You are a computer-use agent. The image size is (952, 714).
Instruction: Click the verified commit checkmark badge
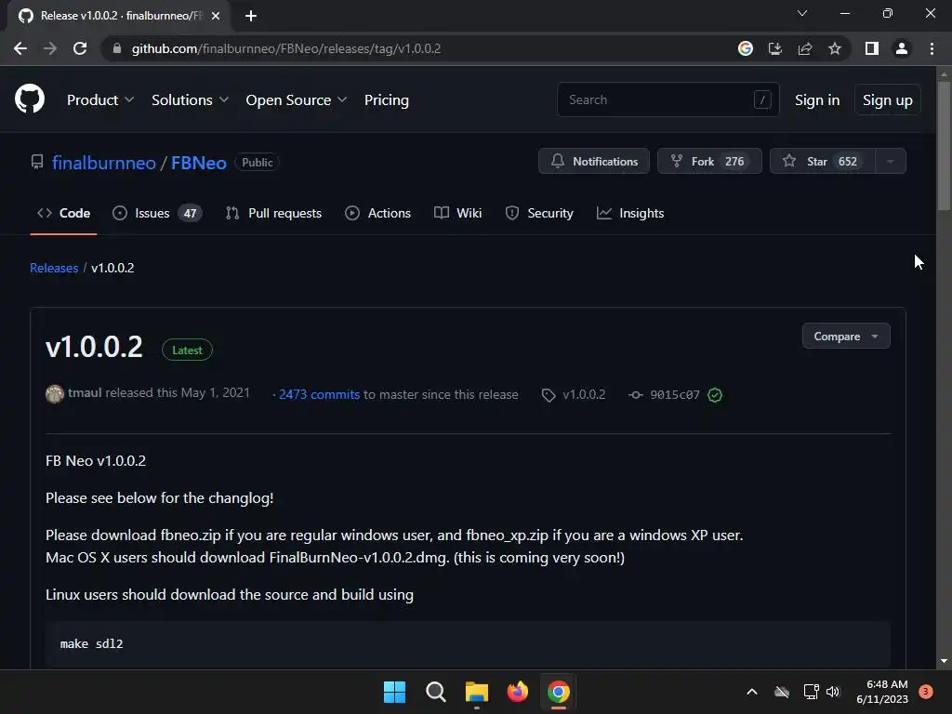715,394
